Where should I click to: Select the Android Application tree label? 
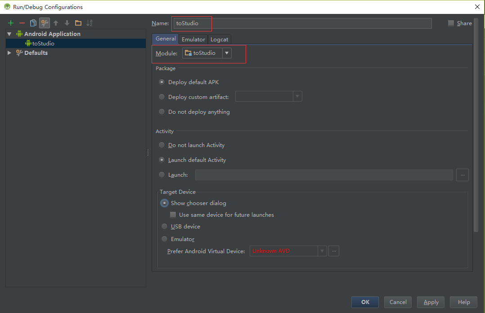[52, 34]
